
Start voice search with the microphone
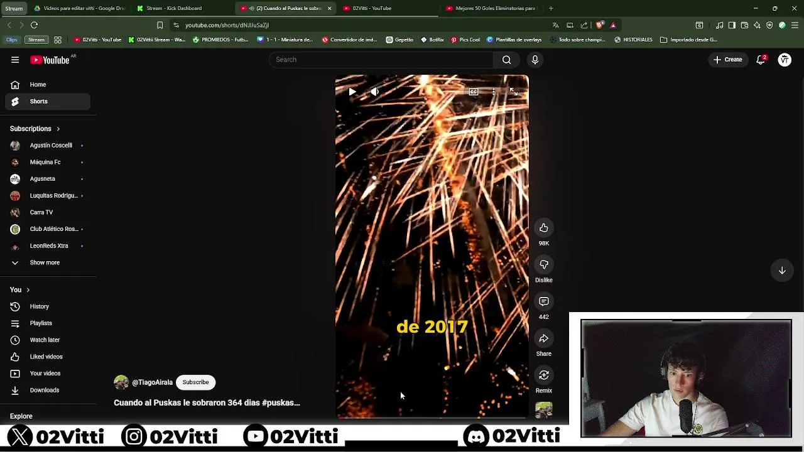pos(535,60)
